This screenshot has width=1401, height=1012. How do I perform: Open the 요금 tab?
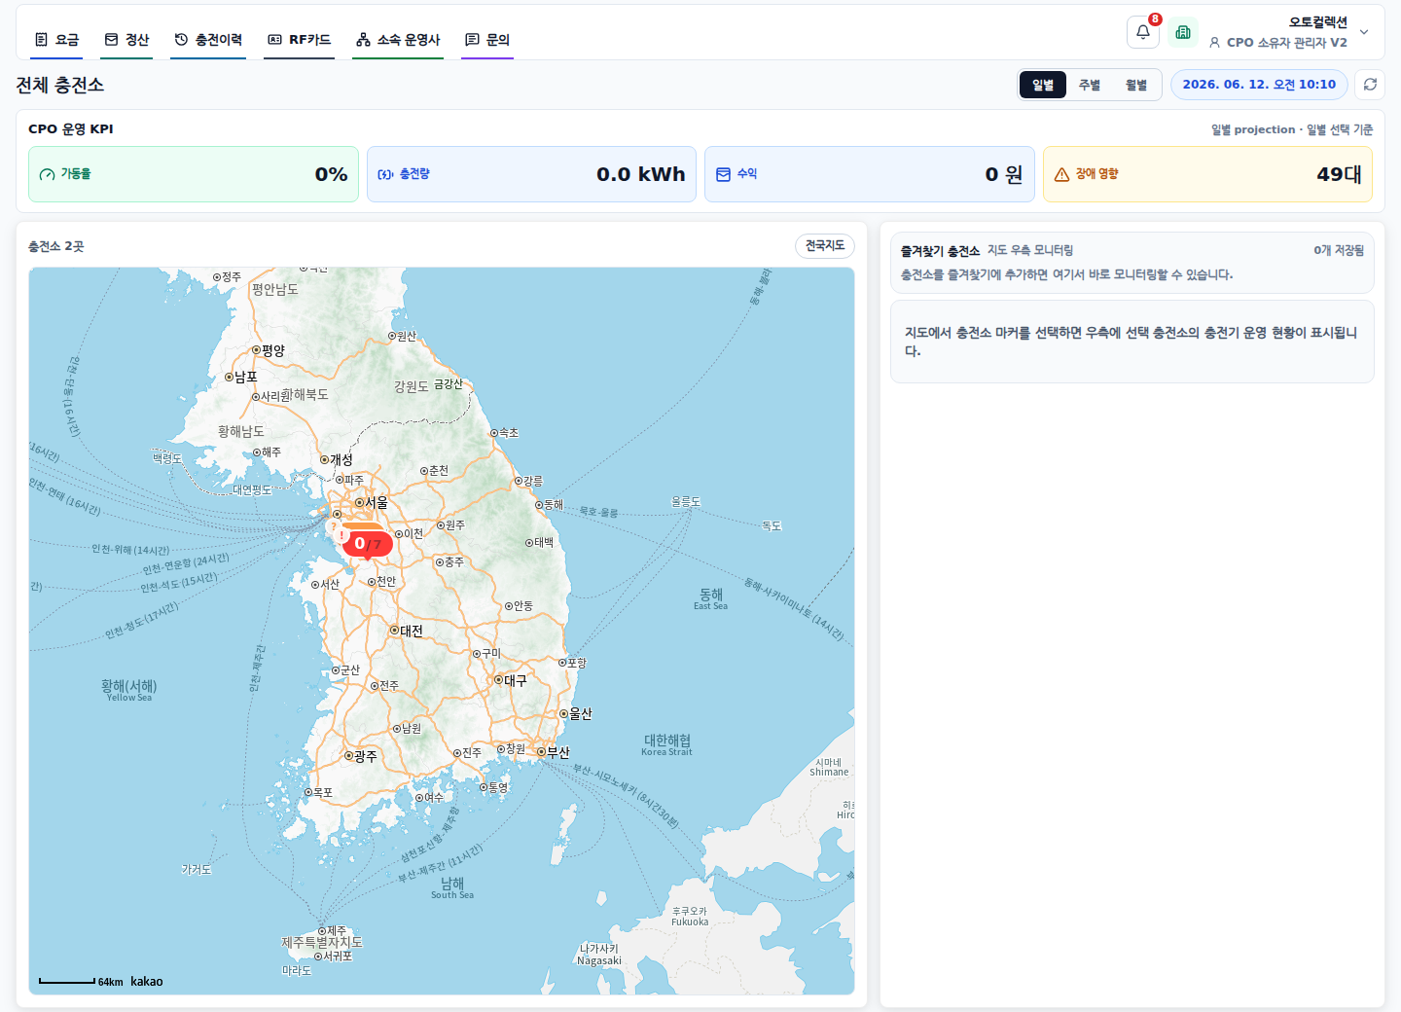[x=56, y=40]
